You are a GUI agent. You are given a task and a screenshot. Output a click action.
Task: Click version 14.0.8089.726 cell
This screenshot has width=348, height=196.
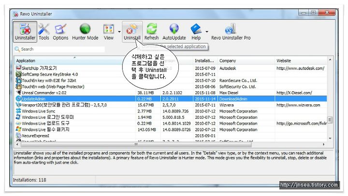175,111
